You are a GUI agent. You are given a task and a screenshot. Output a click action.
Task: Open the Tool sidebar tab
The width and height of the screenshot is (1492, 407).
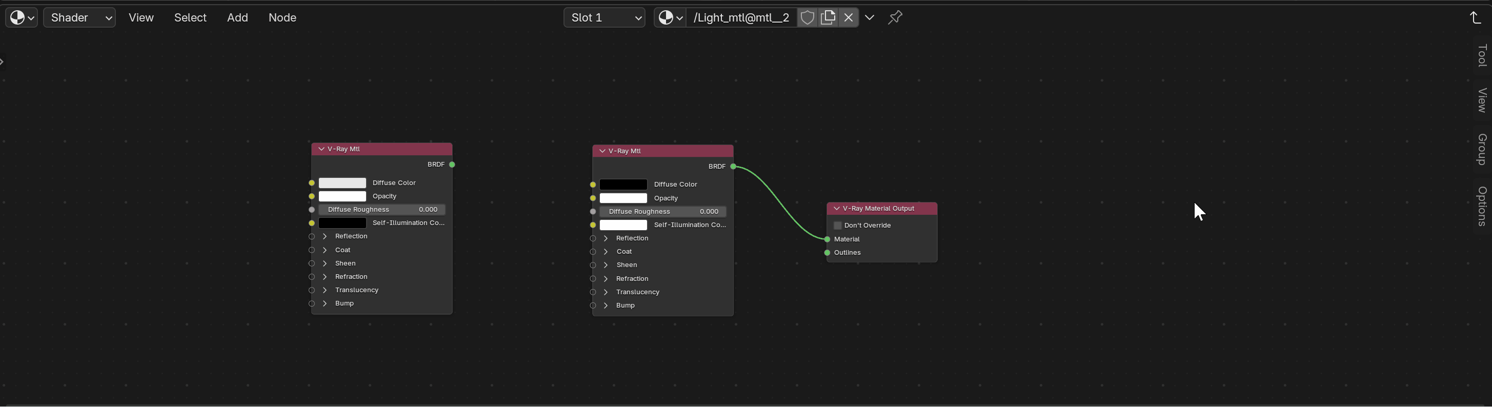click(x=1482, y=55)
